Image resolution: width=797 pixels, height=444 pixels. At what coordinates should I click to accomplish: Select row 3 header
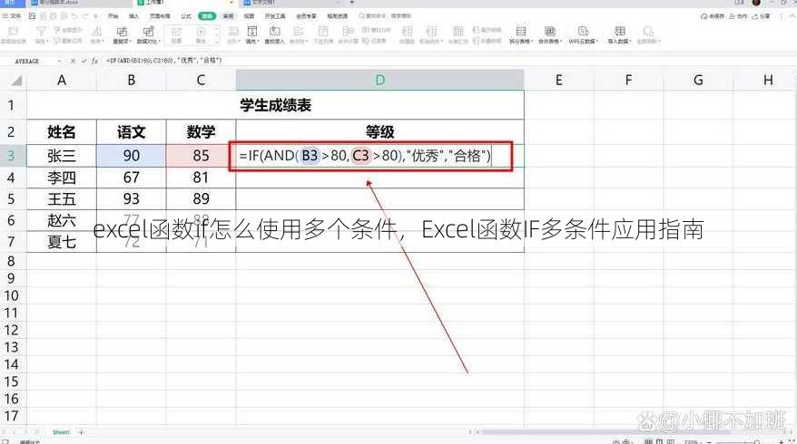11,155
